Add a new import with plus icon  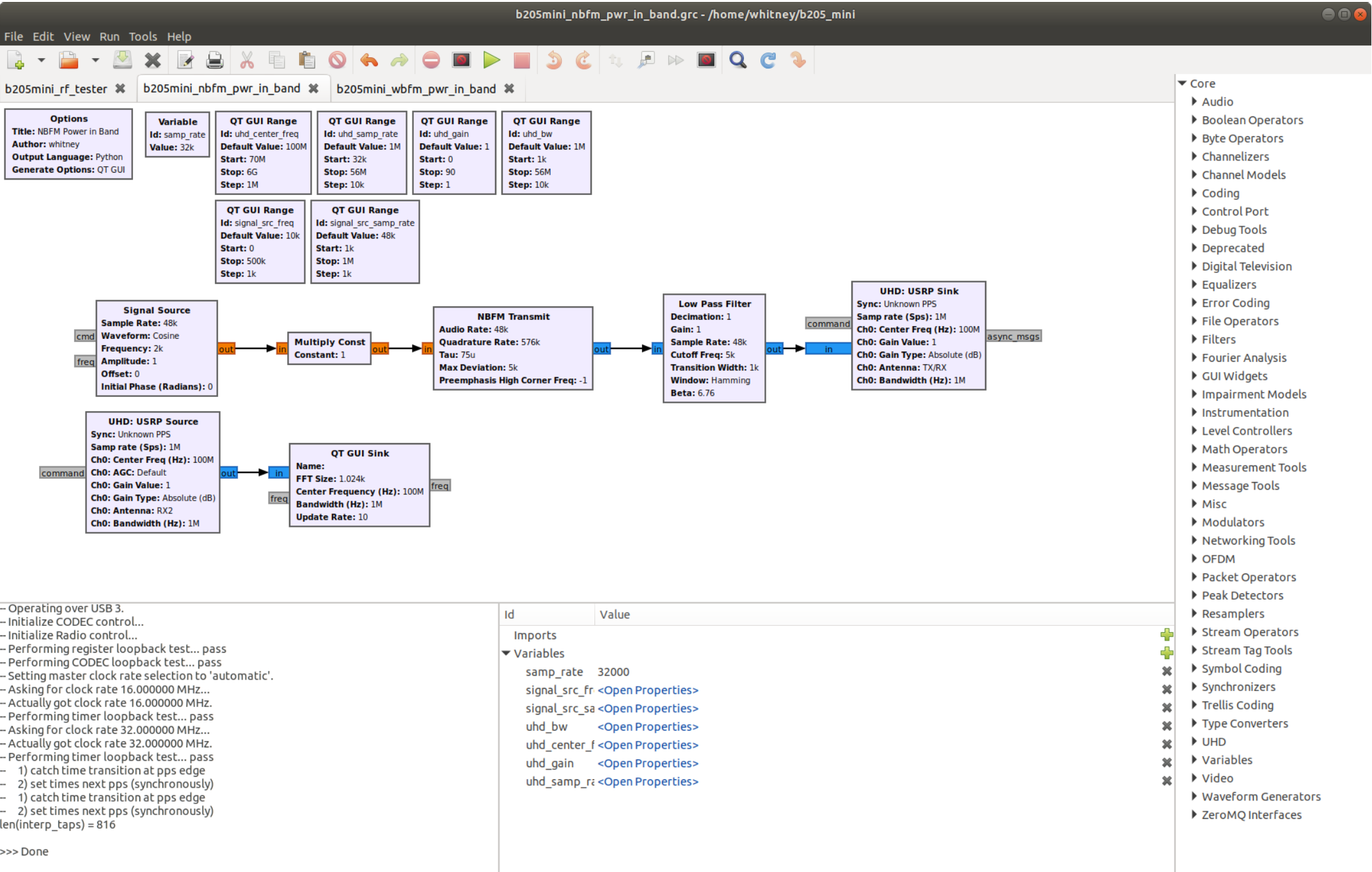pyautogui.click(x=1167, y=634)
